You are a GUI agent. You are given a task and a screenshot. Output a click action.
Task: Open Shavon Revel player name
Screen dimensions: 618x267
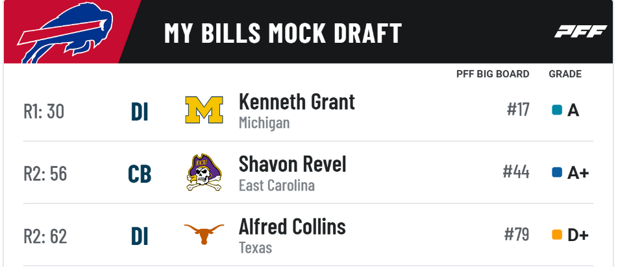[292, 164]
